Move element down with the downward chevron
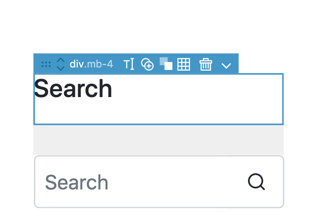This screenshot has width=316, height=221. point(61,68)
